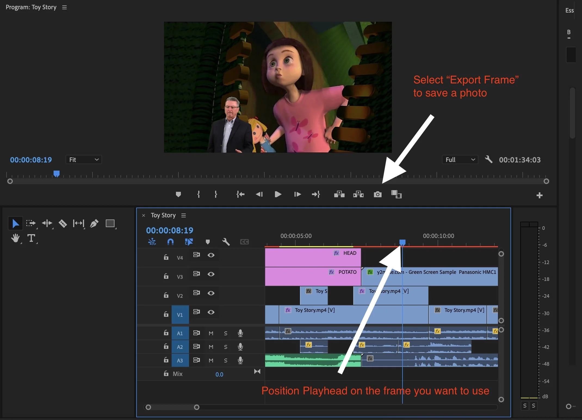Activate the Ripple Edit tool
Image resolution: width=582 pixels, height=420 pixels.
click(x=47, y=223)
